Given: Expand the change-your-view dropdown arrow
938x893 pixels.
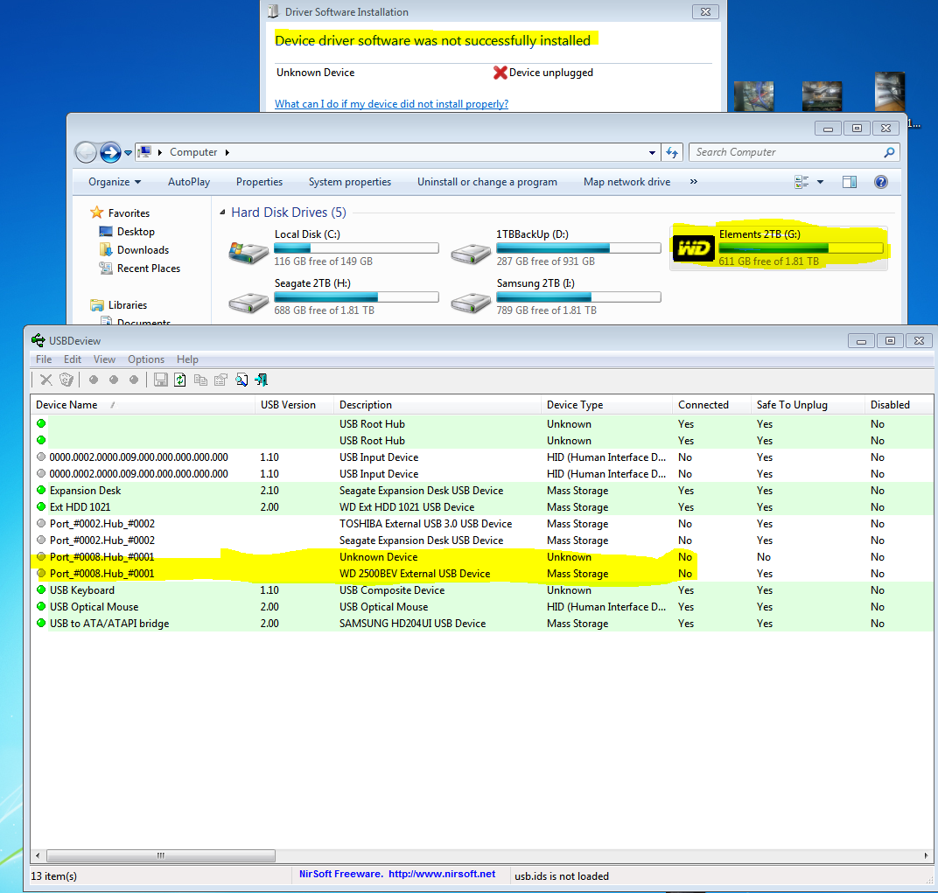Looking at the screenshot, I should 820,182.
